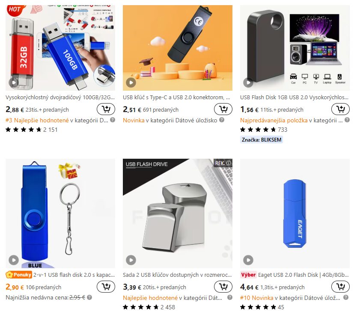Open the 2 458 star reviews rating

pyautogui.click(x=149, y=307)
